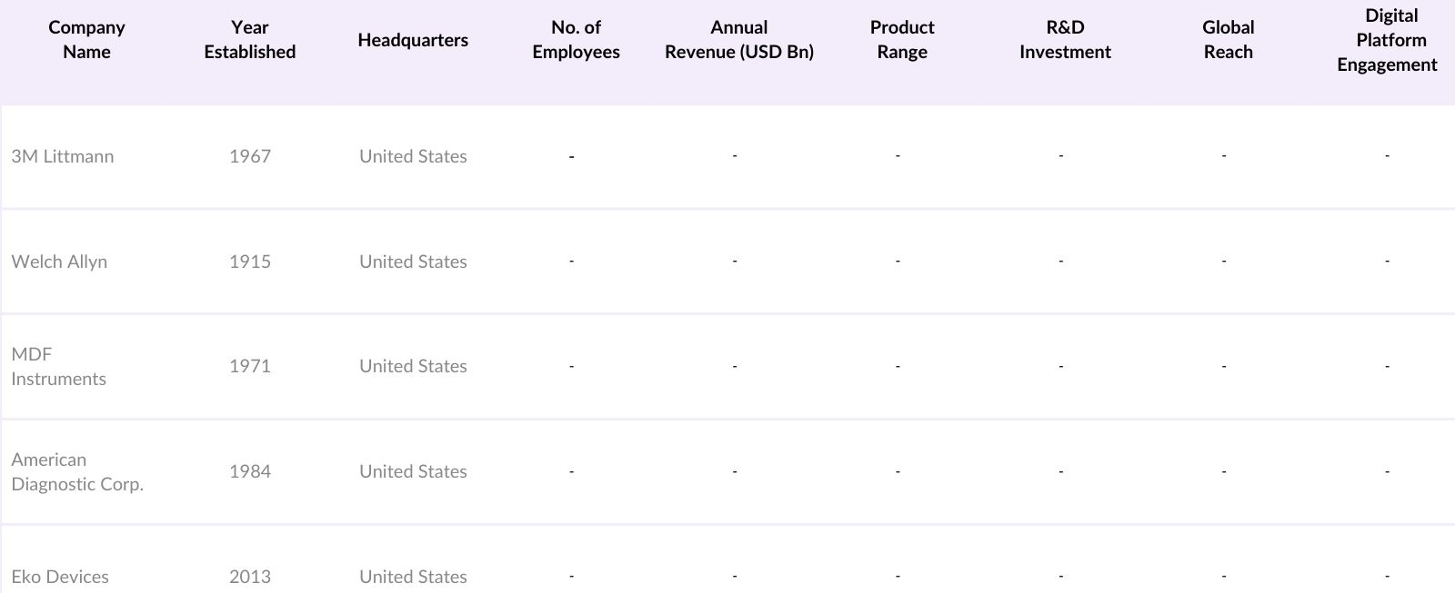Image resolution: width=1455 pixels, height=593 pixels.
Task: Click the Eko Devices company name
Action: point(60,577)
